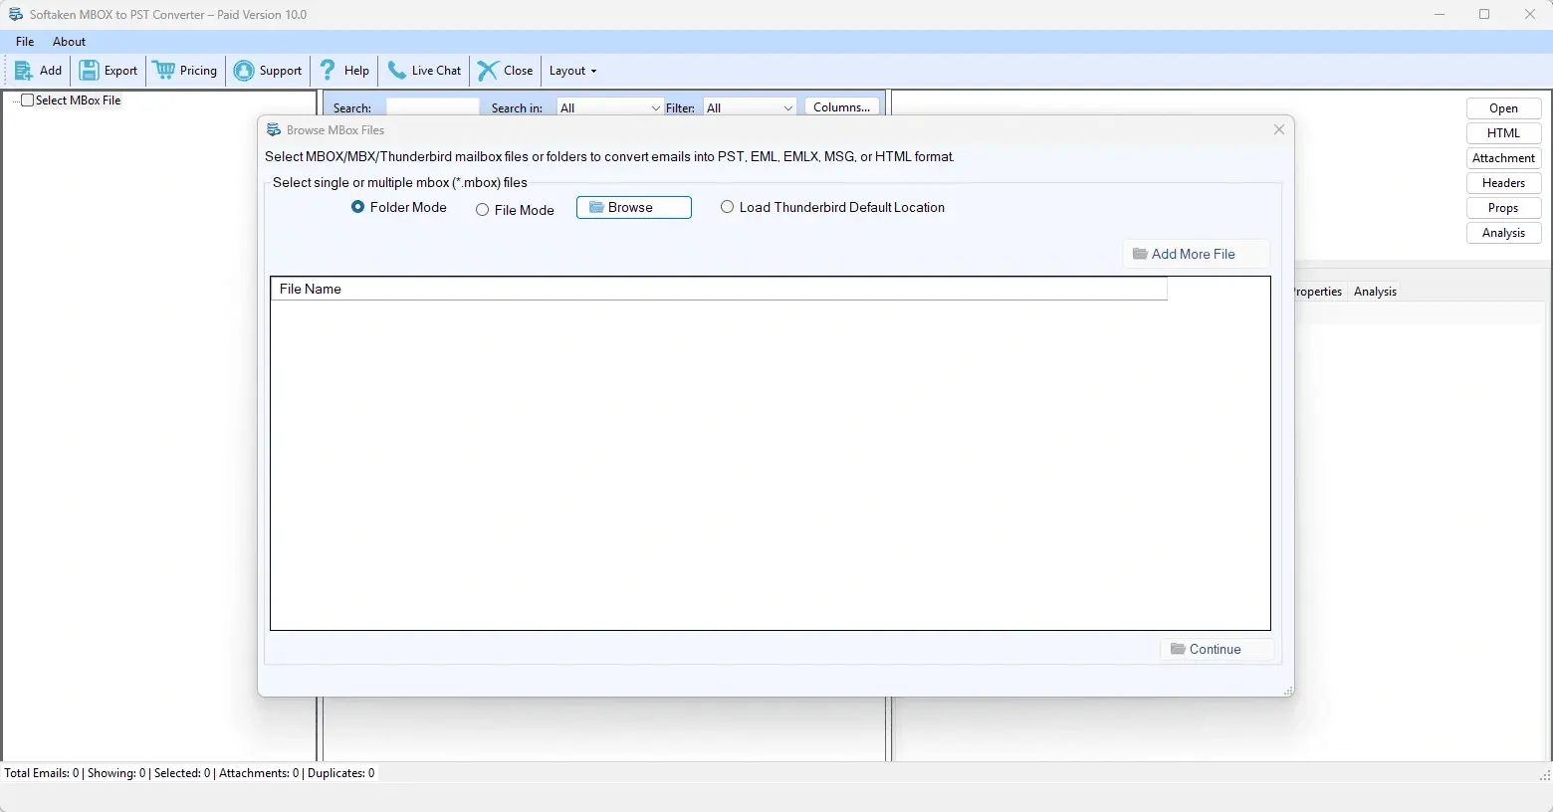This screenshot has width=1553, height=812.
Task: Start Live Chat via the phone icon
Action: (x=397, y=71)
